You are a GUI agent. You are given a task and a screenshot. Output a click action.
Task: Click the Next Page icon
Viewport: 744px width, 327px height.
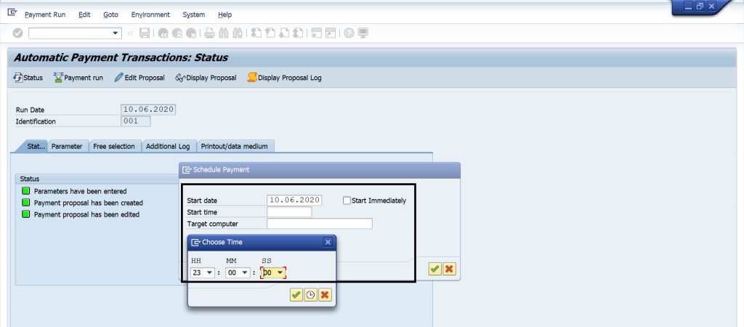[x=284, y=33]
